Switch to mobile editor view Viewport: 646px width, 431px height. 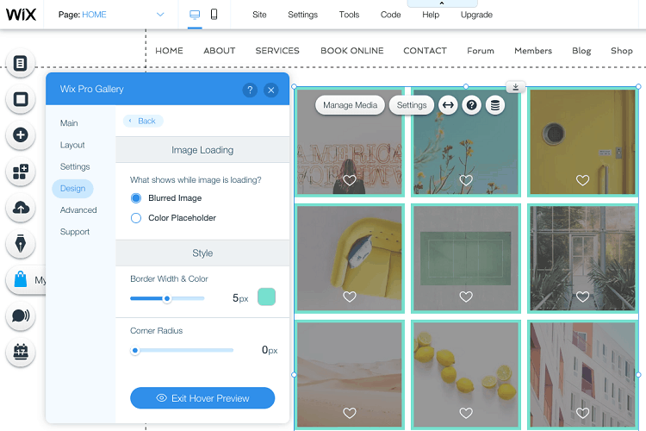(214, 15)
